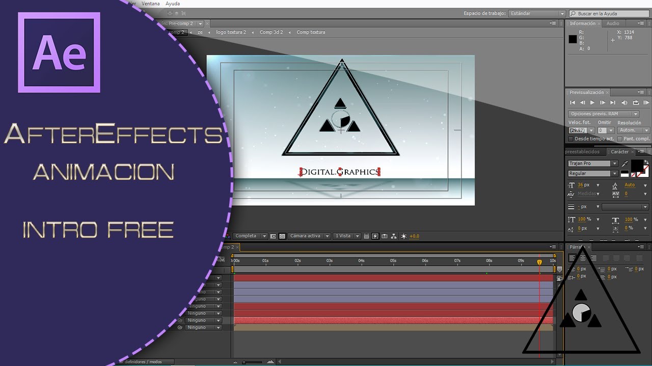Select the Información panel tab

tap(583, 23)
